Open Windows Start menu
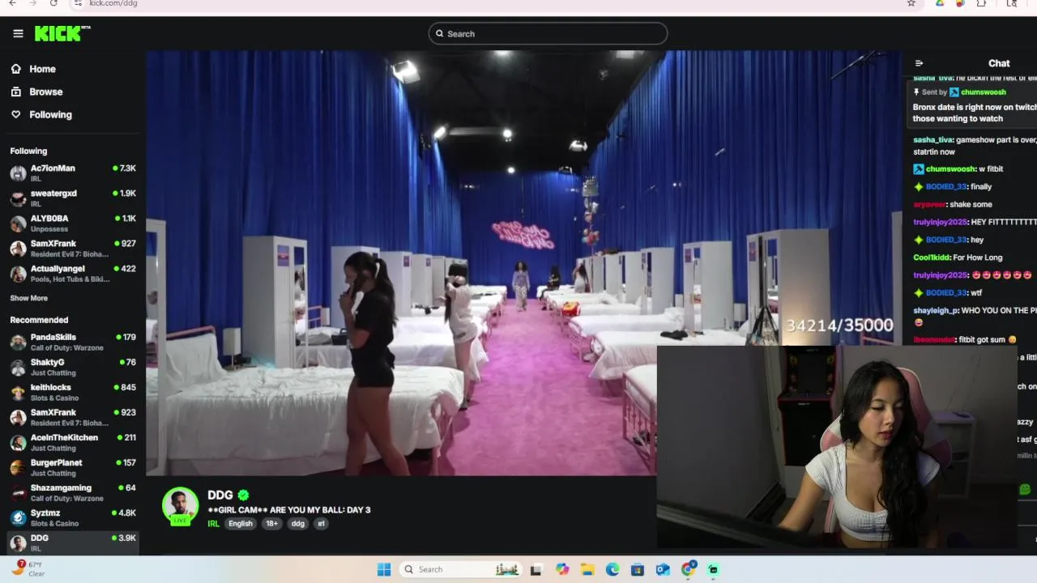 384,569
